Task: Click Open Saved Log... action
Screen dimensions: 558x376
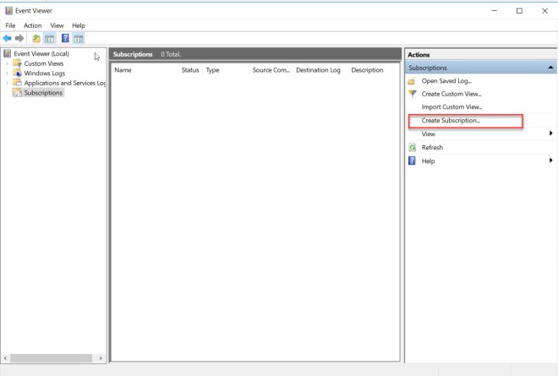Action: tap(446, 81)
